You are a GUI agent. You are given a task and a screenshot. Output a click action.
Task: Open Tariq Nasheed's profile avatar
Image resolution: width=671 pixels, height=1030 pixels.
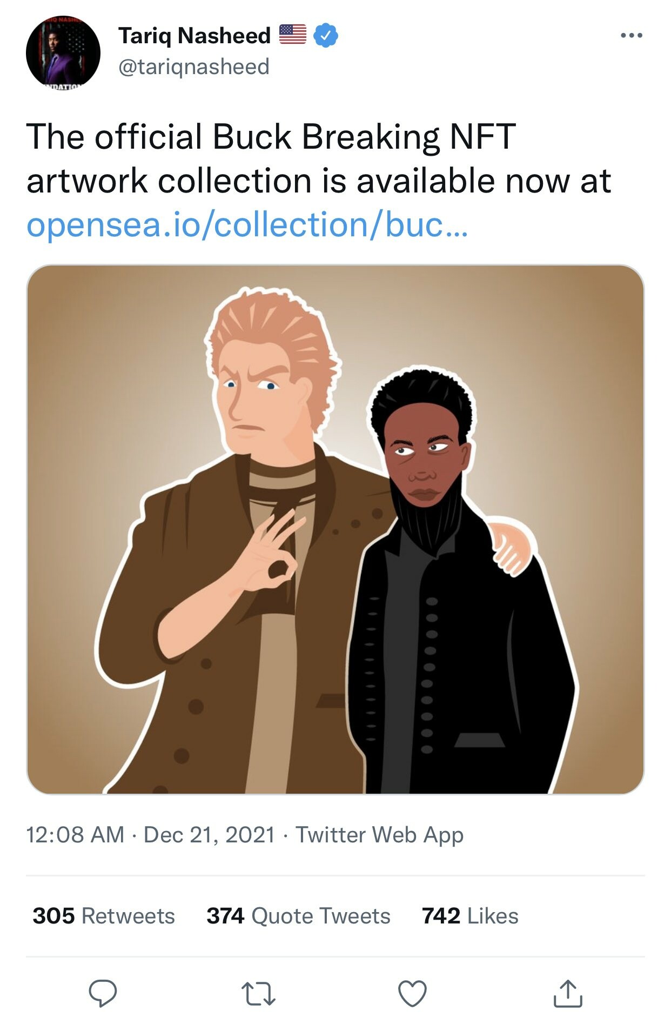pos(63,52)
